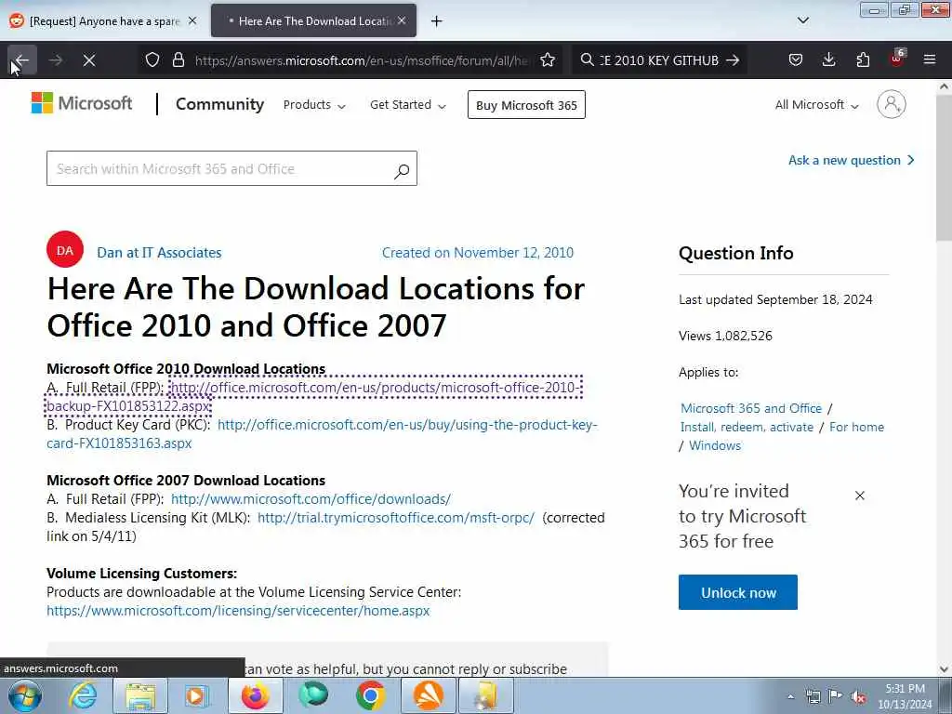Open the Firefox downloads panel

(828, 60)
